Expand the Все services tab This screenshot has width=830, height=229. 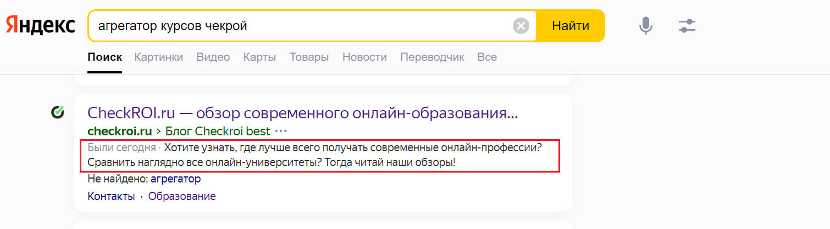tap(487, 57)
